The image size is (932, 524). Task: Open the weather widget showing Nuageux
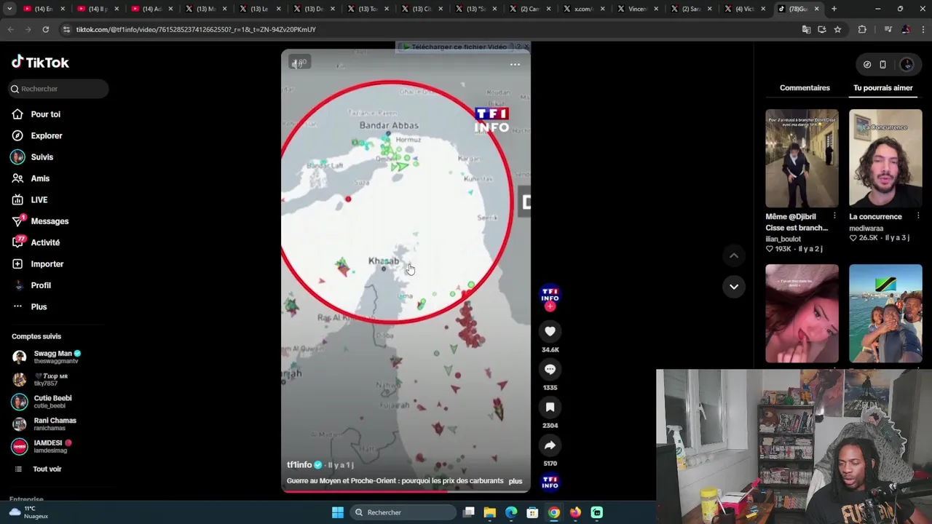(x=29, y=512)
